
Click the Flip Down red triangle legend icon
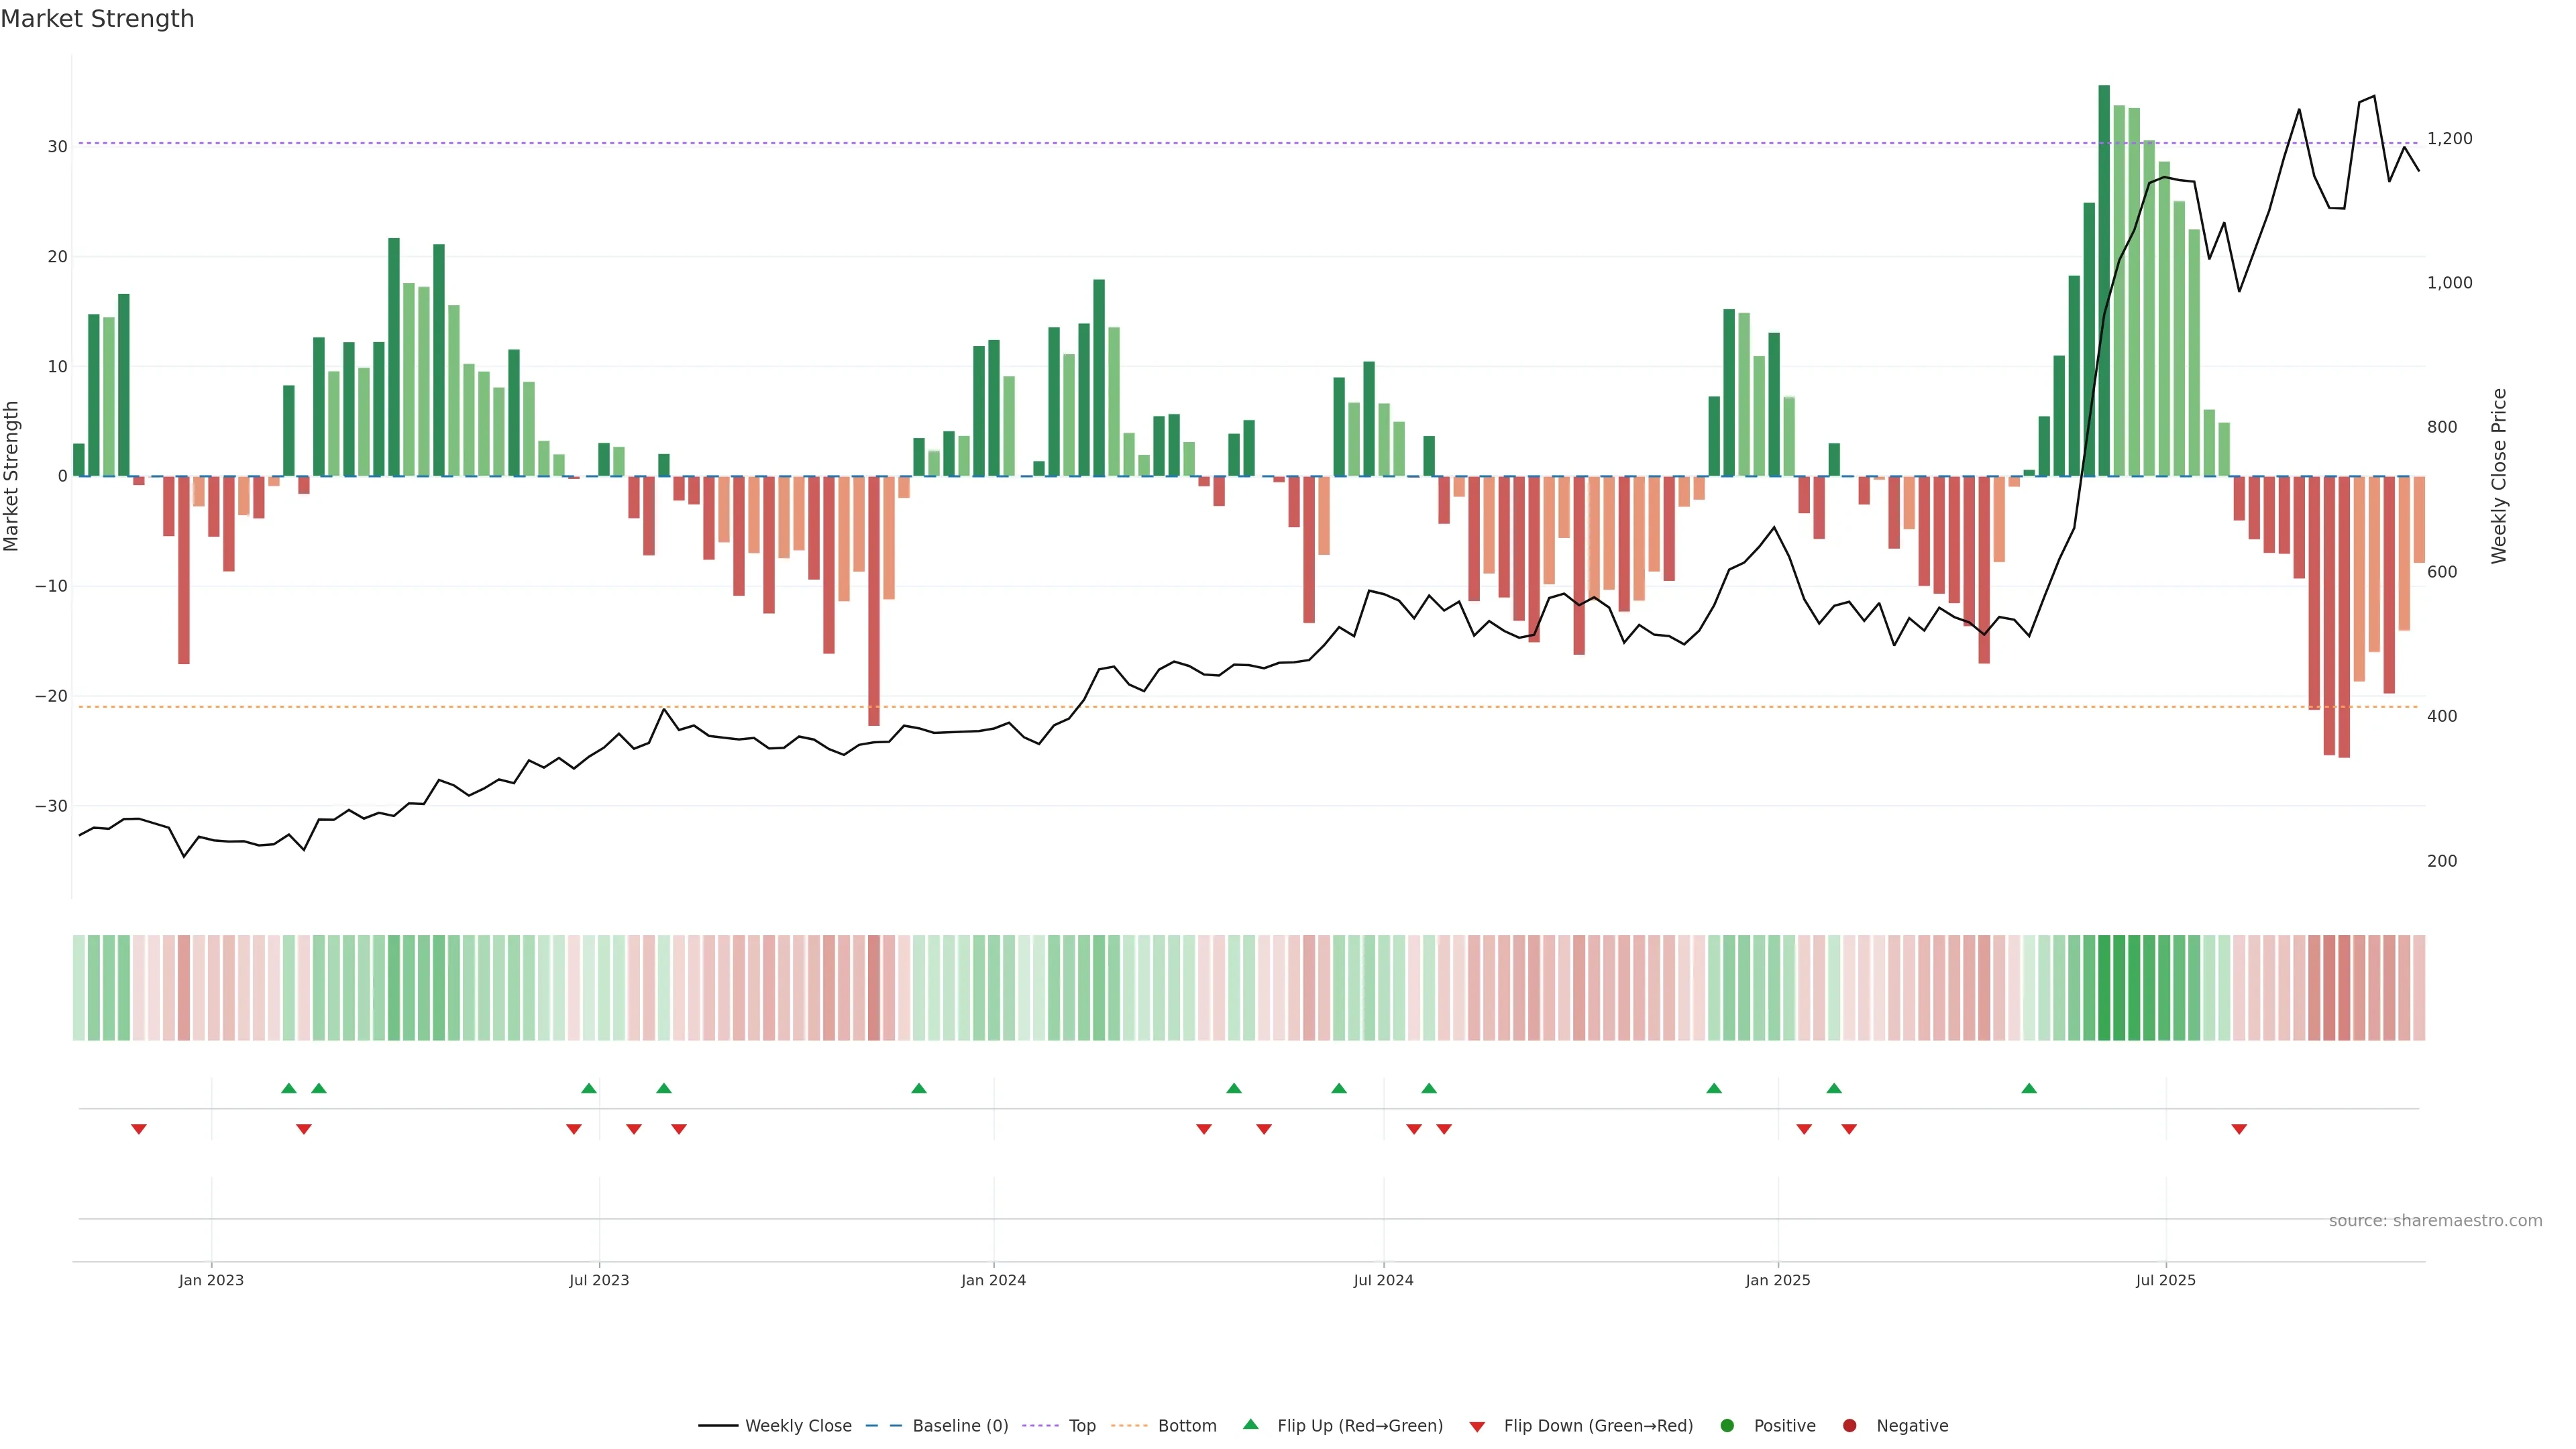1477,1426
